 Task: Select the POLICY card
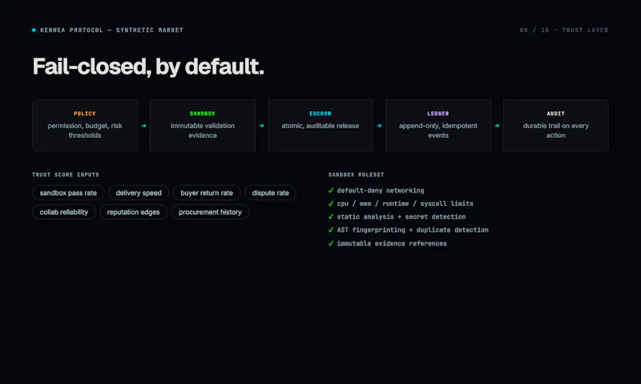tap(85, 126)
